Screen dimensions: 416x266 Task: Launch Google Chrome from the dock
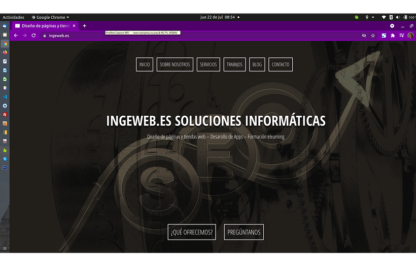(5, 44)
